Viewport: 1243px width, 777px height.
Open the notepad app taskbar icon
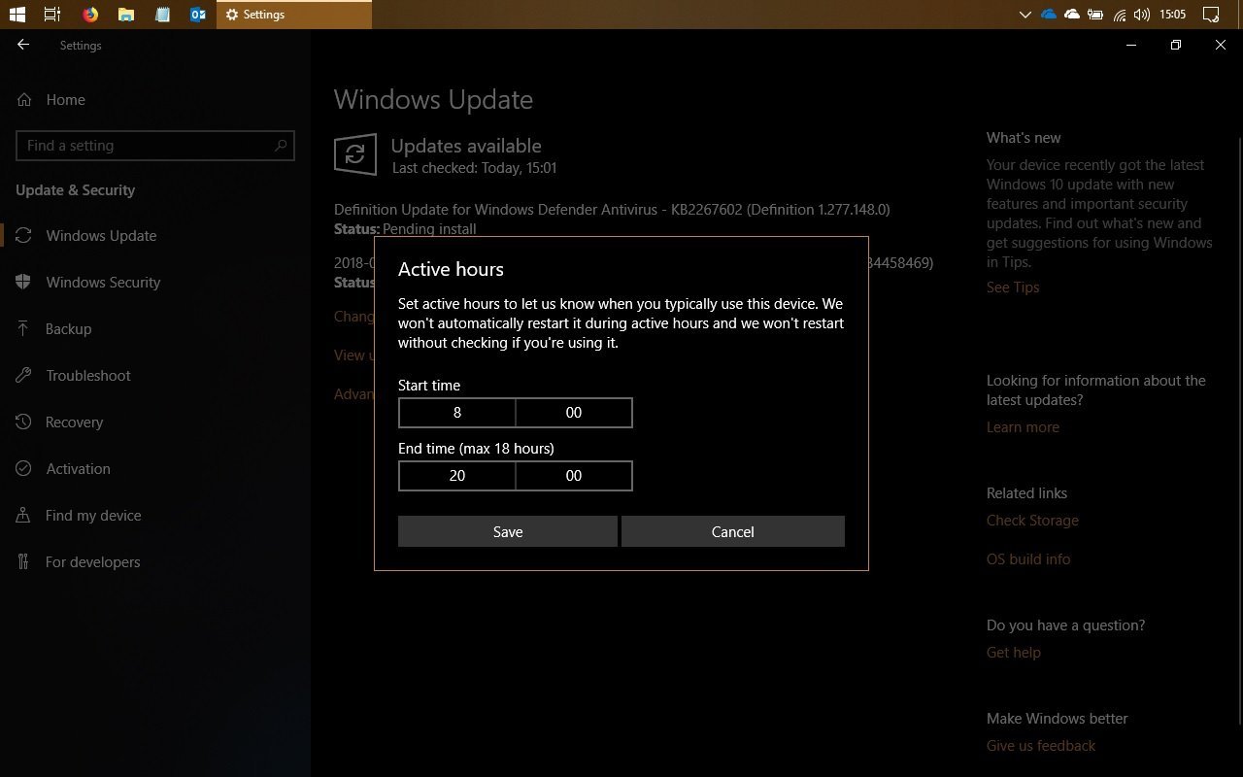click(x=162, y=15)
